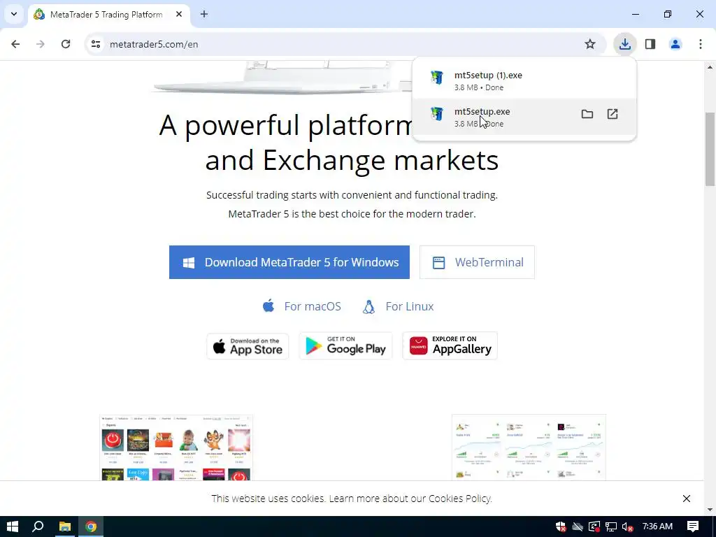Go back to previous page
This screenshot has width=716, height=537.
(x=15, y=44)
